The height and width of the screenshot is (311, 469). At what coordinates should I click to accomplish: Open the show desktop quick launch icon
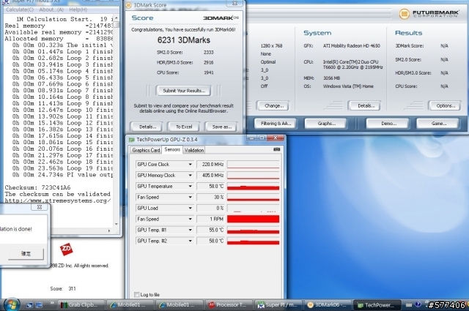tap(29, 305)
